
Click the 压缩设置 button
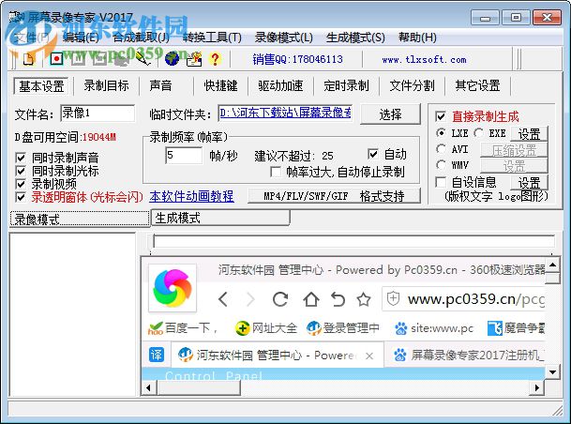click(x=514, y=150)
